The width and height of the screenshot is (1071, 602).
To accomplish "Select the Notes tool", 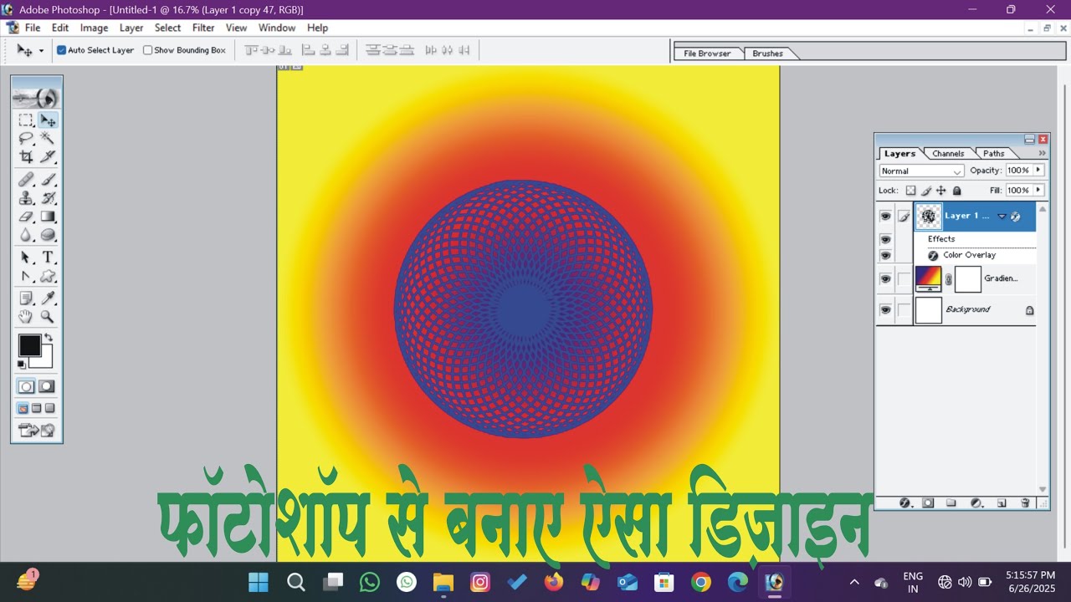I will coord(26,298).
